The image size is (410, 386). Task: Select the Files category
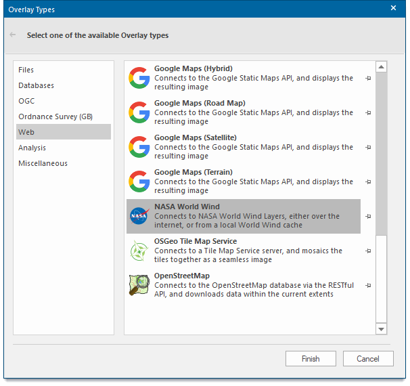(x=64, y=70)
